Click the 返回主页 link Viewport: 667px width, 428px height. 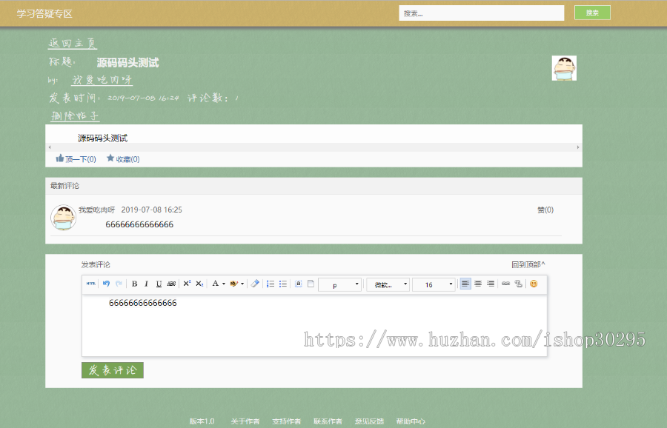(x=73, y=44)
